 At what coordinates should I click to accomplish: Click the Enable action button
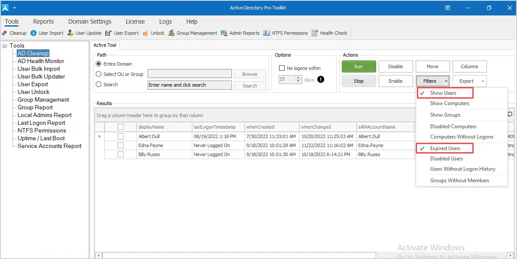(x=395, y=81)
